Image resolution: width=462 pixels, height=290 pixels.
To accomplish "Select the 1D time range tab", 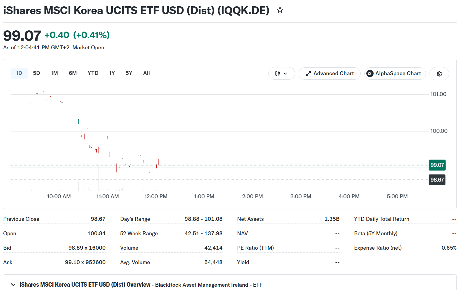I will click(x=19, y=73).
